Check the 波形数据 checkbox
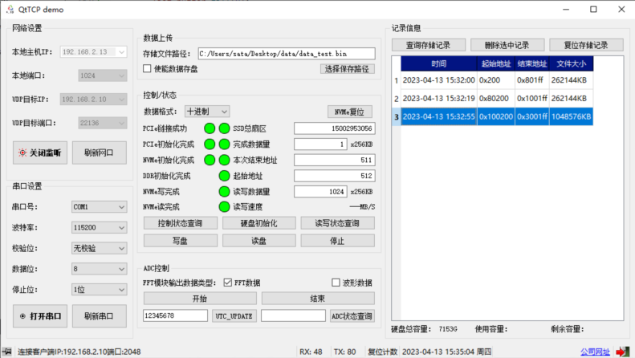Screen dimensions: 635x358 (x=337, y=283)
